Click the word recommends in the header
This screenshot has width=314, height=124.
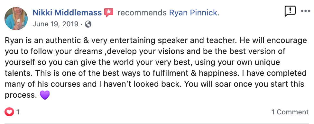pos(142,13)
